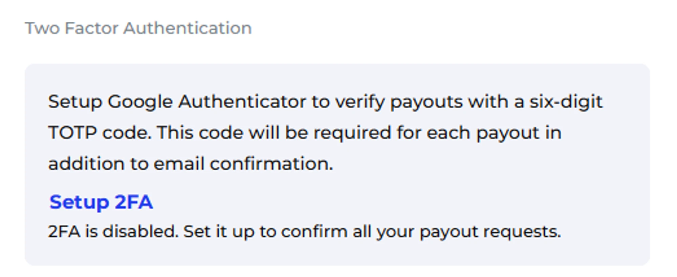Image resolution: width=677 pixels, height=277 pixels.
Task: Click the Two Factor Authentication heading
Action: (x=138, y=28)
